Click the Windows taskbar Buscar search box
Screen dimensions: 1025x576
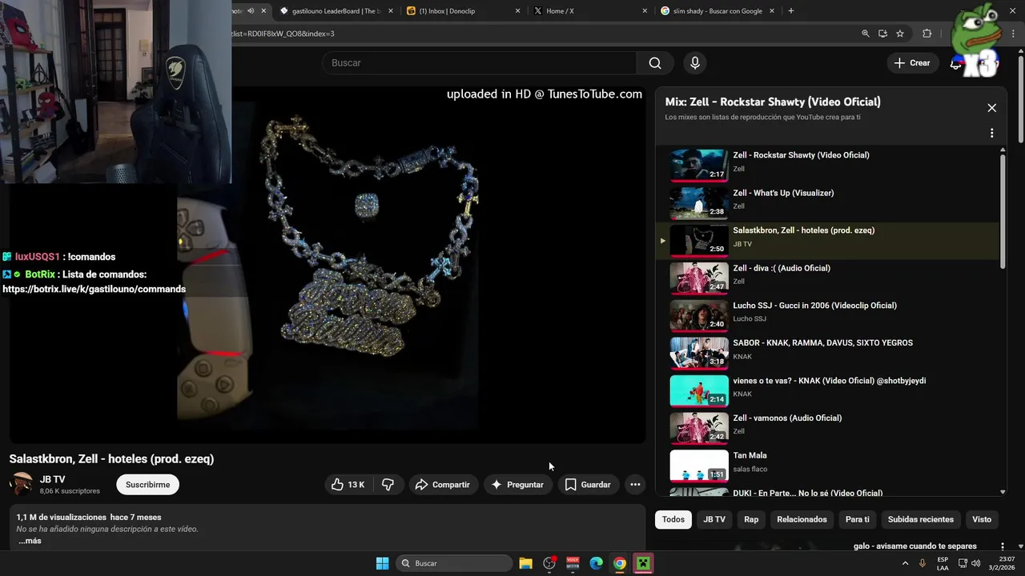454,563
